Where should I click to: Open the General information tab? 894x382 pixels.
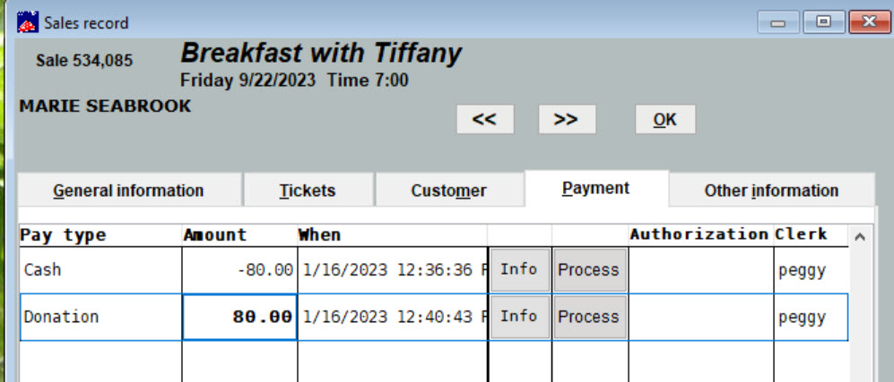coord(130,191)
